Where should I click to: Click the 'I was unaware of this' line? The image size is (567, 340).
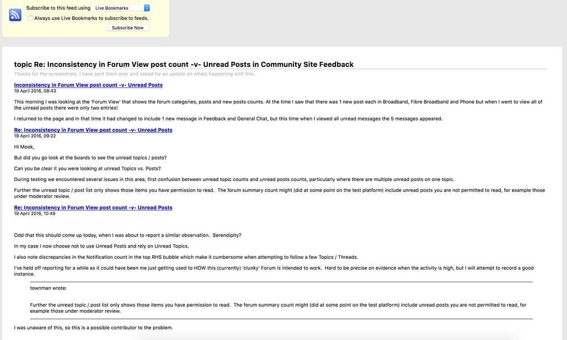[93, 328]
